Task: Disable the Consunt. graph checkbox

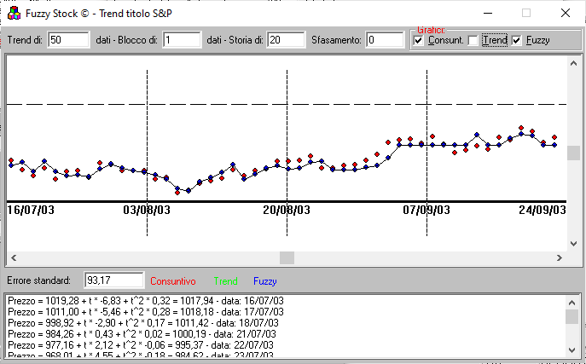Action: pos(418,40)
